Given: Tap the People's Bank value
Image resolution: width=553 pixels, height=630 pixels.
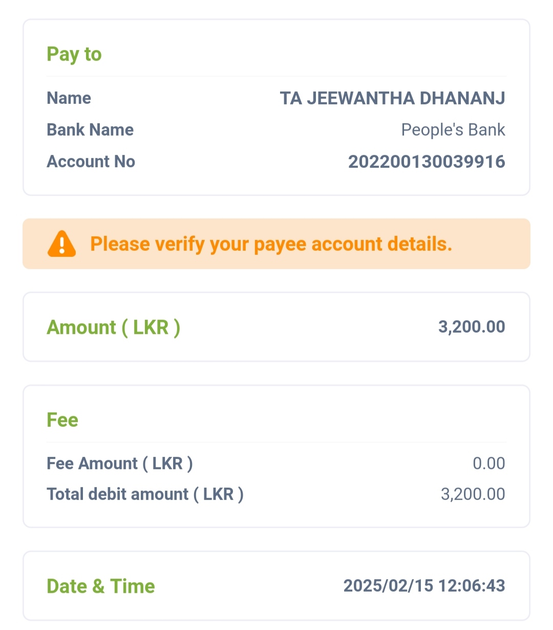Looking at the screenshot, I should point(453,130).
